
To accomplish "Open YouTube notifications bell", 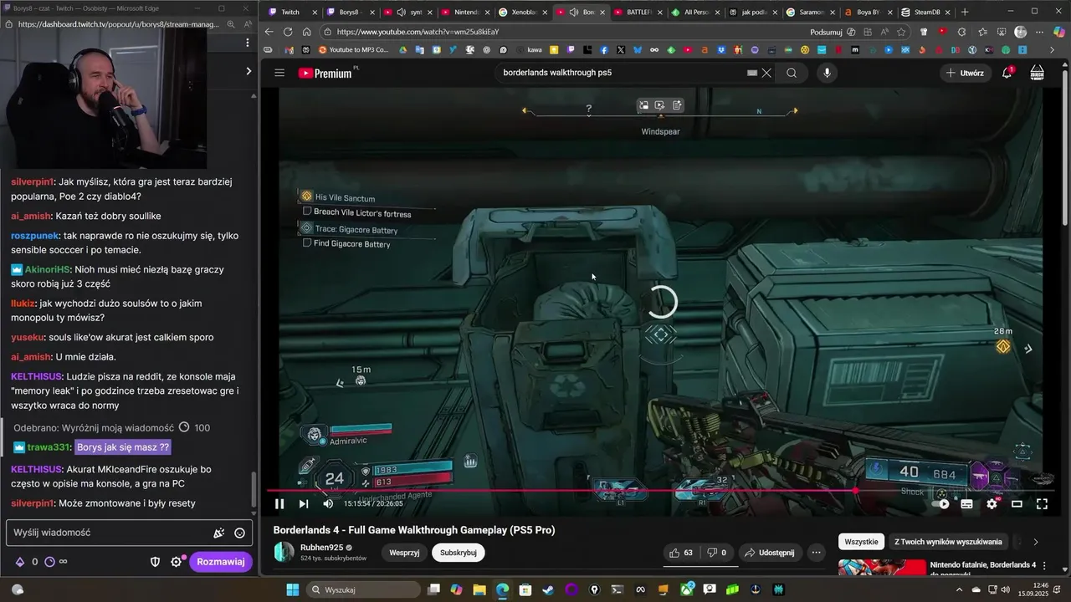I will coord(1007,73).
